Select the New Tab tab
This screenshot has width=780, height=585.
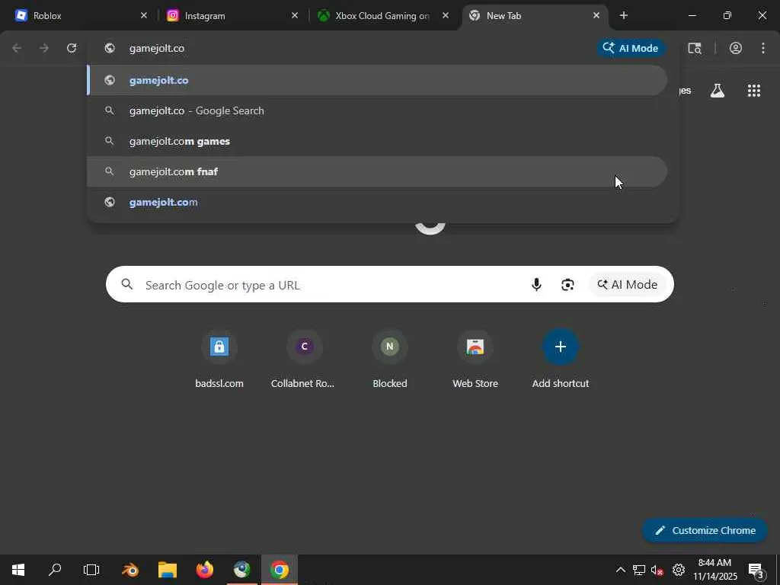point(535,15)
